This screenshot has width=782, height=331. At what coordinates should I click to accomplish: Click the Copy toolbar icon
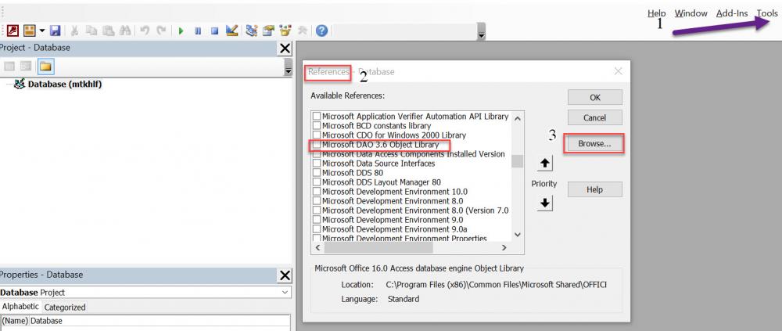(91, 31)
